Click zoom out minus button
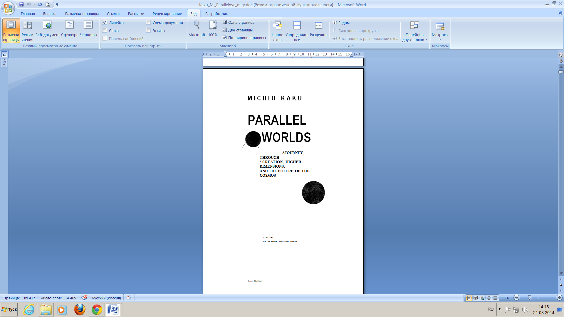Image resolution: width=564 pixels, height=317 pixels. tap(516, 298)
